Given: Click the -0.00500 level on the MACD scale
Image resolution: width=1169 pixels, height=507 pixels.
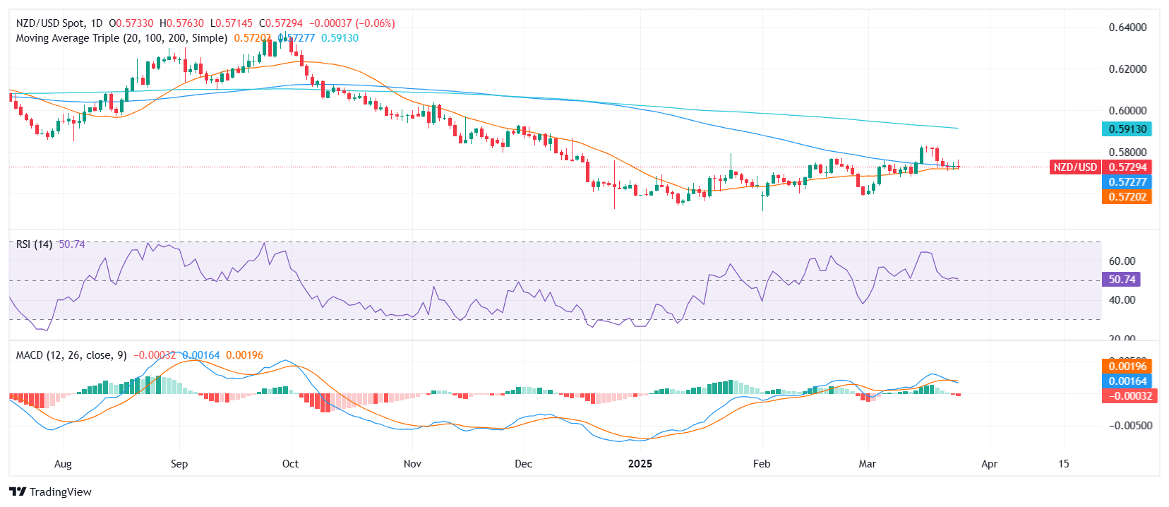Looking at the screenshot, I should point(1129,426).
